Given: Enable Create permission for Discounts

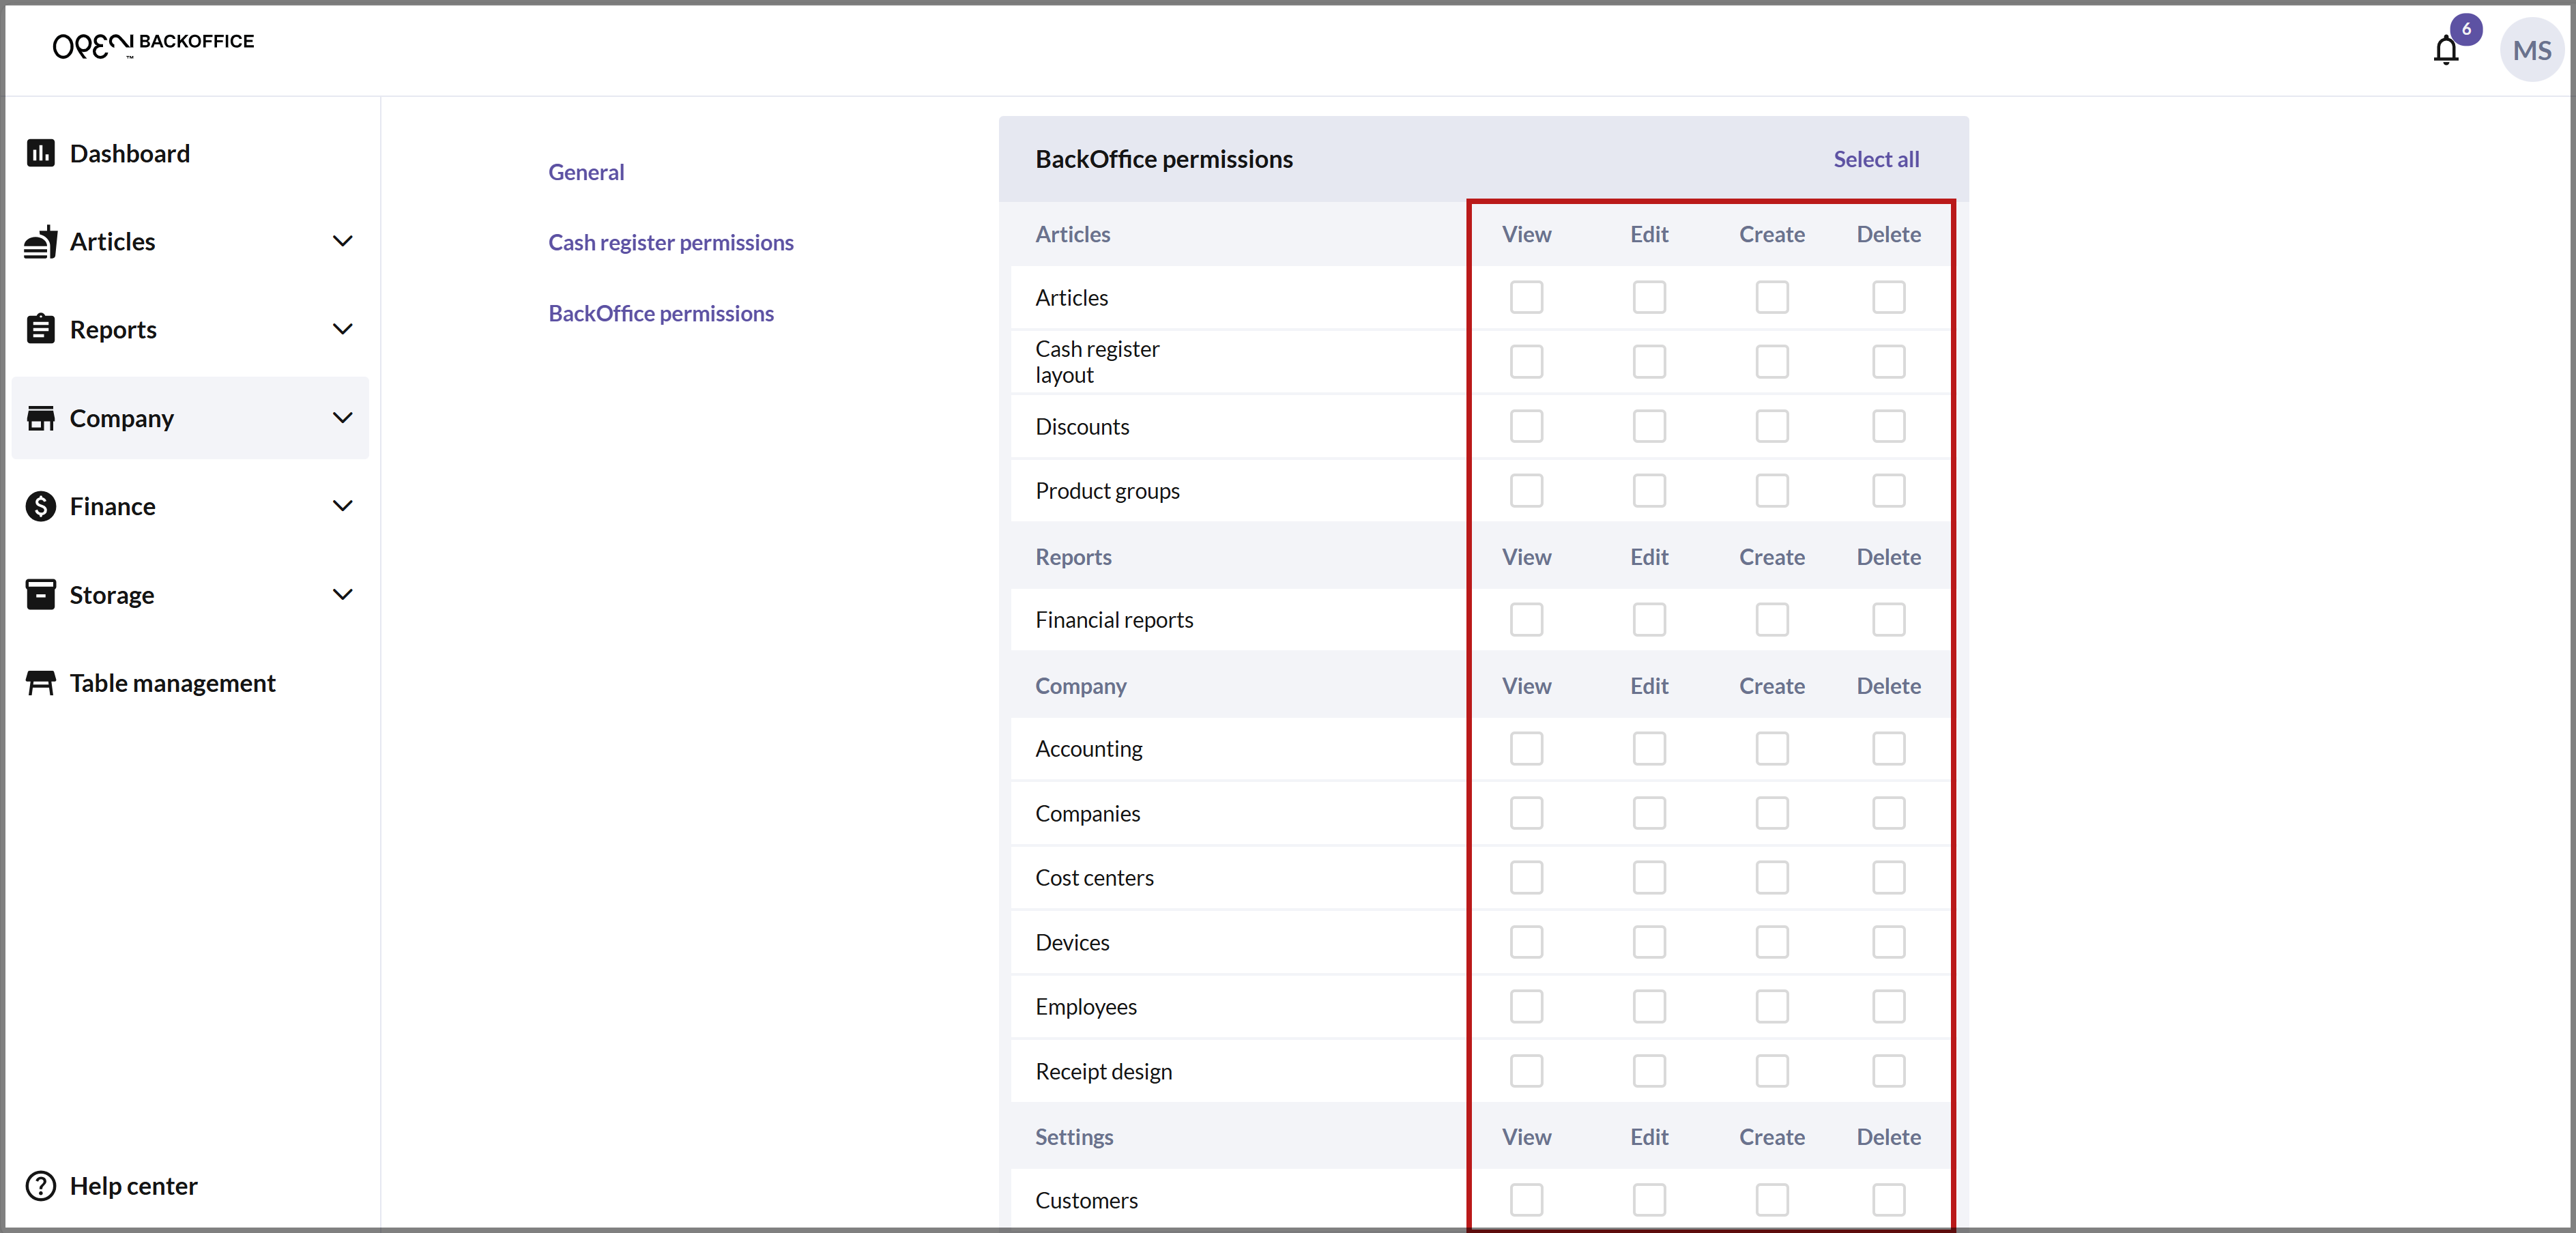Looking at the screenshot, I should pyautogui.click(x=1771, y=426).
